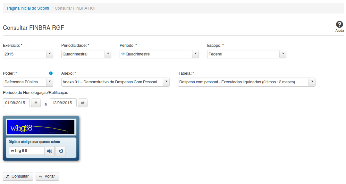Image resolution: width=346 pixels, height=184 pixels.
Task: Go to Página Inicial do Siconfi breadcrumb
Action: [x=28, y=8]
